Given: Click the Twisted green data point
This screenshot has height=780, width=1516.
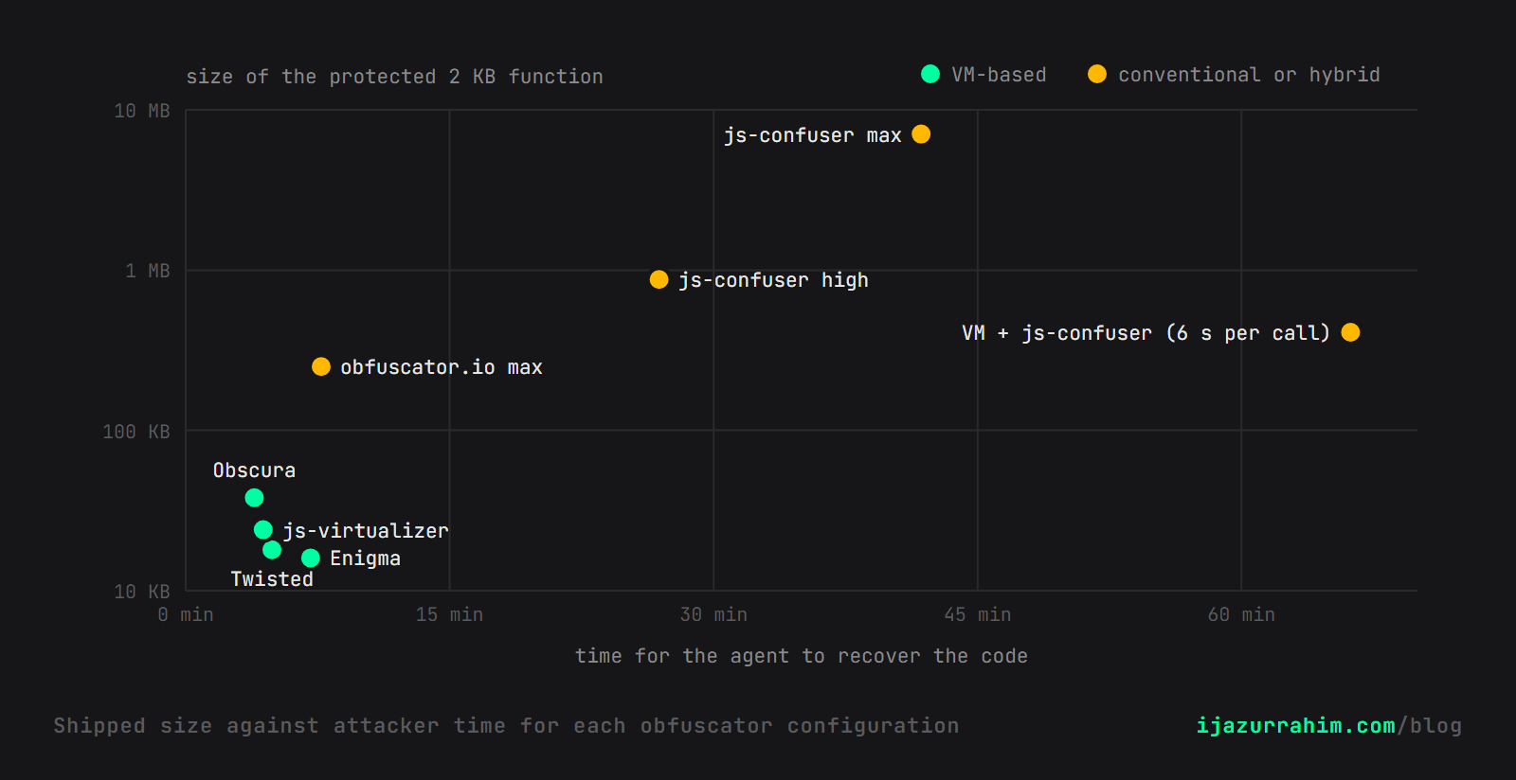Looking at the screenshot, I should [x=272, y=550].
